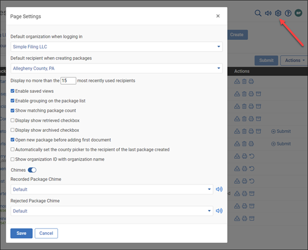Click the Page Settings dialog title

pos(25,16)
